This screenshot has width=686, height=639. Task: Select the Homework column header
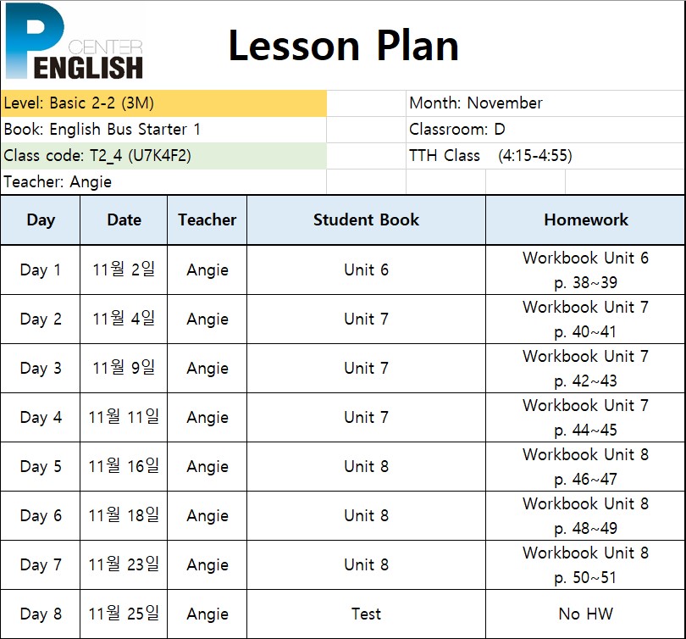[585, 219]
